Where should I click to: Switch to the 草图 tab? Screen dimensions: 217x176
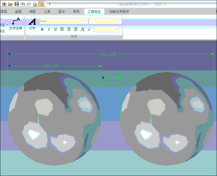4,12
